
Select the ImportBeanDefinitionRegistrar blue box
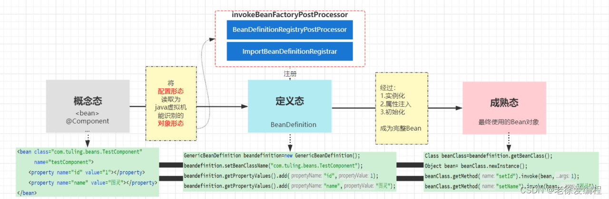click(290, 51)
